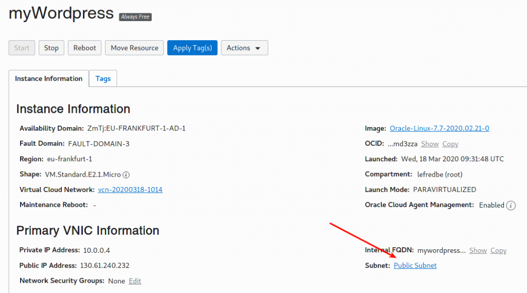
Task: Switch to the Tags tab
Action: click(x=103, y=78)
